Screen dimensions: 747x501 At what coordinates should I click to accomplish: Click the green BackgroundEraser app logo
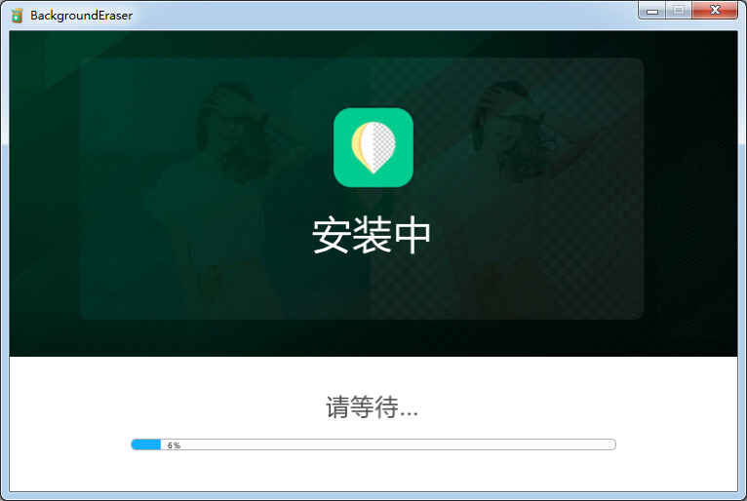373,146
